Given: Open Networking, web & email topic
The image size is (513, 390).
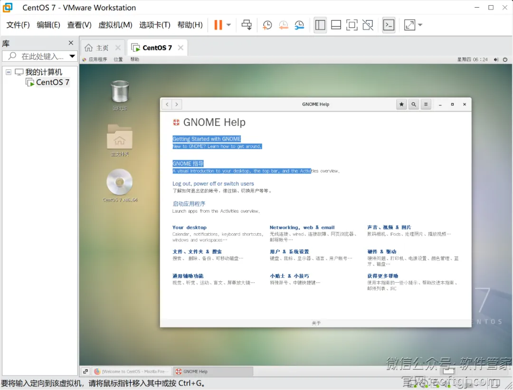Looking at the screenshot, I should click(302, 228).
